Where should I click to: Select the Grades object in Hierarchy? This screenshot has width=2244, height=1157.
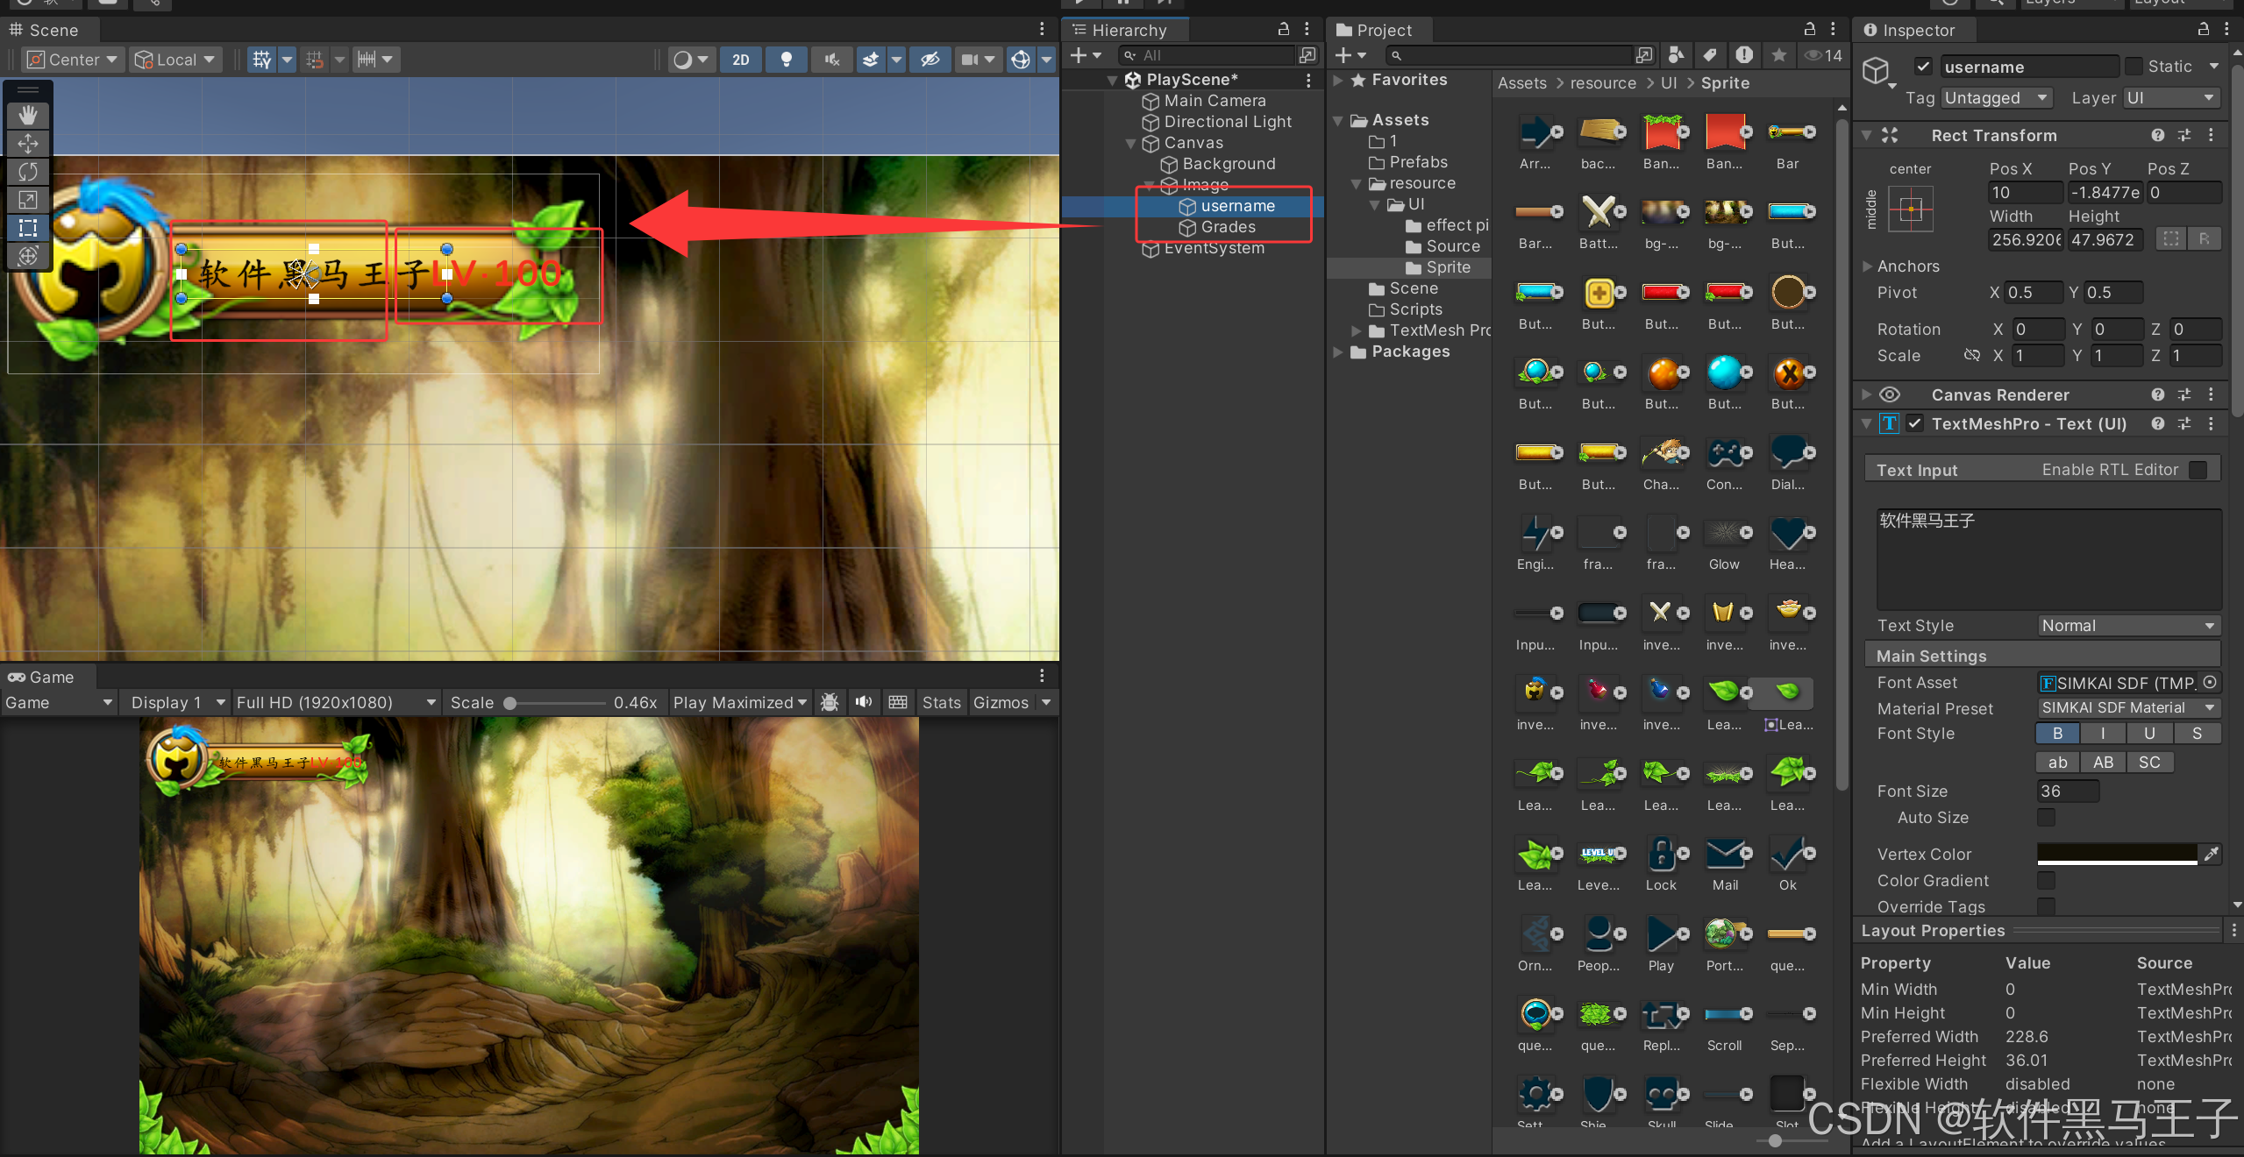click(1228, 227)
